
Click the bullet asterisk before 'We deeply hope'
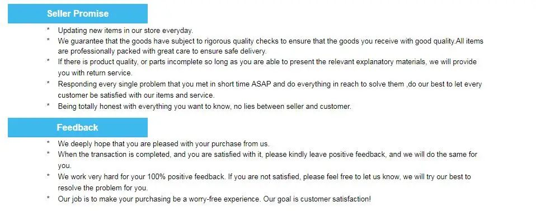[x=49, y=143]
